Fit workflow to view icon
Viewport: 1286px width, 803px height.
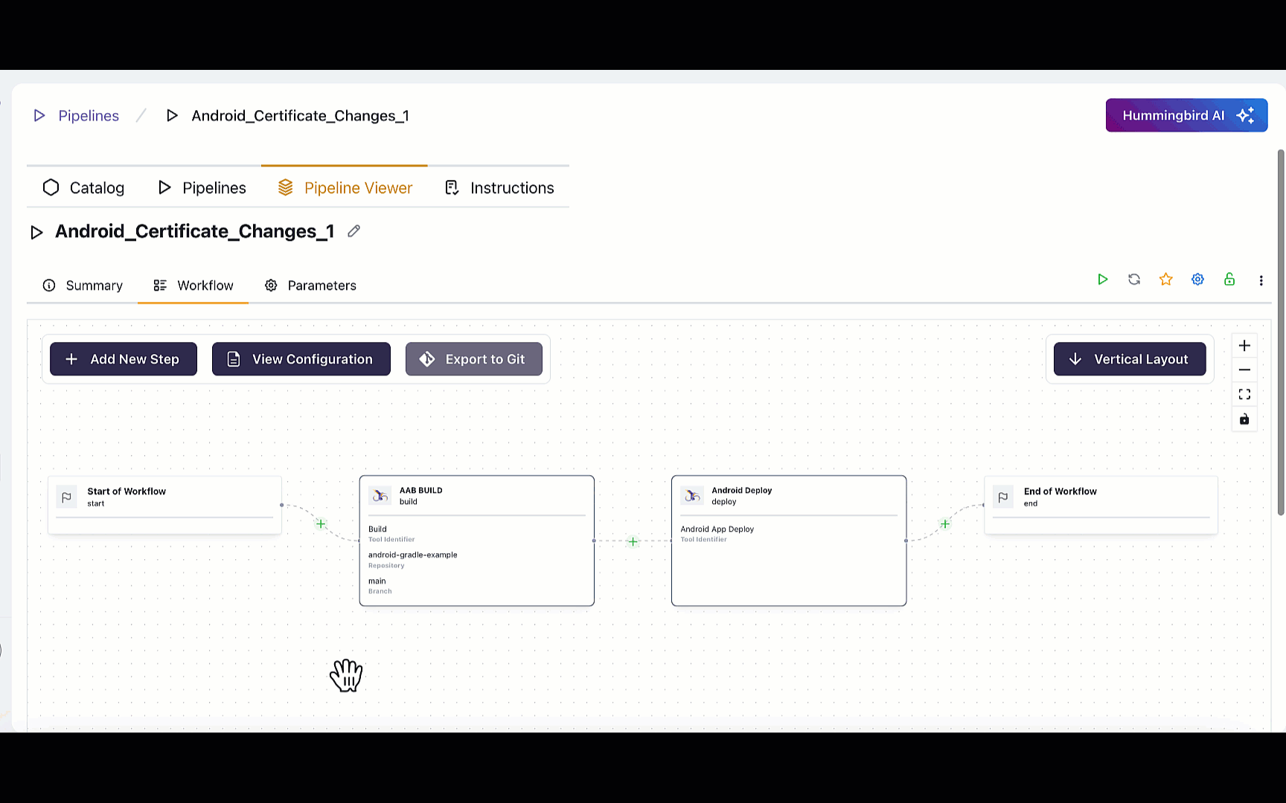coord(1244,395)
